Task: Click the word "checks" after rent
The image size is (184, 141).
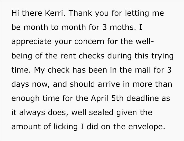Action: coord(91,56)
